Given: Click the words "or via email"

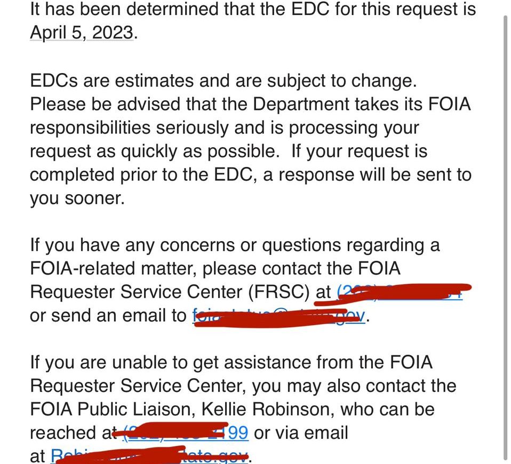Looking at the screenshot, I should click(301, 433).
